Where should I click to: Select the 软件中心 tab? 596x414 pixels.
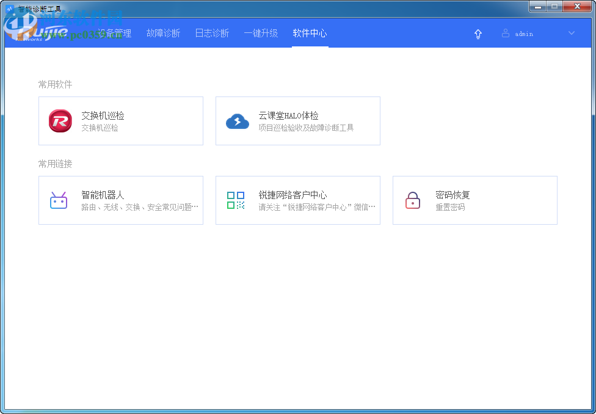coord(310,34)
